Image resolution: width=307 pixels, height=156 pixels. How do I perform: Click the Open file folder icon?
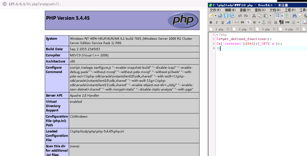[x=220, y=16]
